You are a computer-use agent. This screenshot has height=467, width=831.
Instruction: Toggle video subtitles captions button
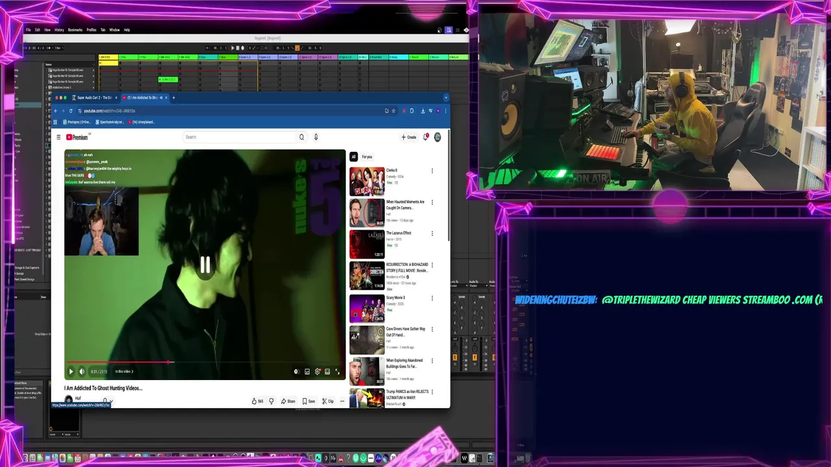tap(307, 372)
